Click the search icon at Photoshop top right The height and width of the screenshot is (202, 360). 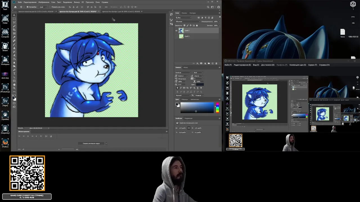208,7
